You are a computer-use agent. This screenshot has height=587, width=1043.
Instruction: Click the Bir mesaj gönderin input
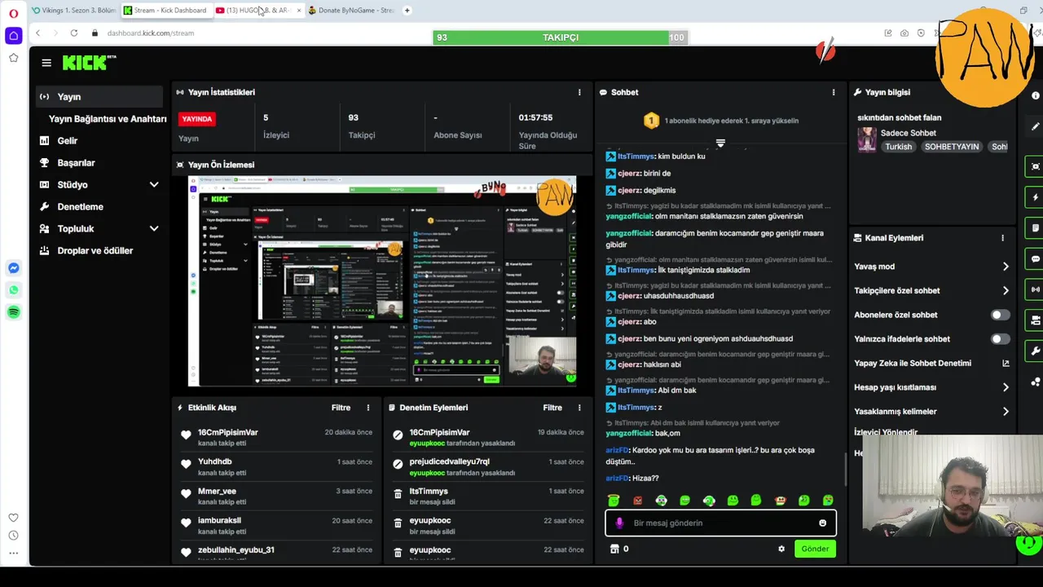[721, 523]
